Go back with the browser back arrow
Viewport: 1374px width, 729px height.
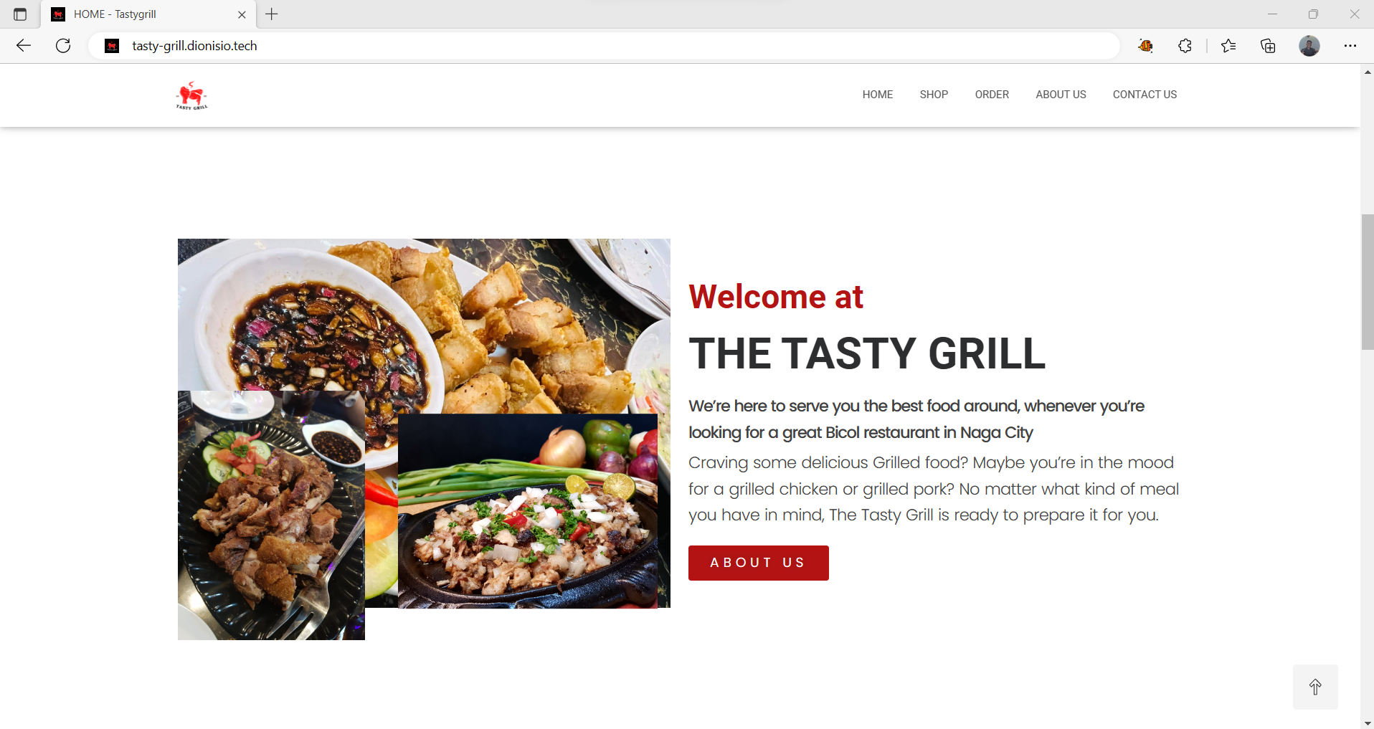24,46
